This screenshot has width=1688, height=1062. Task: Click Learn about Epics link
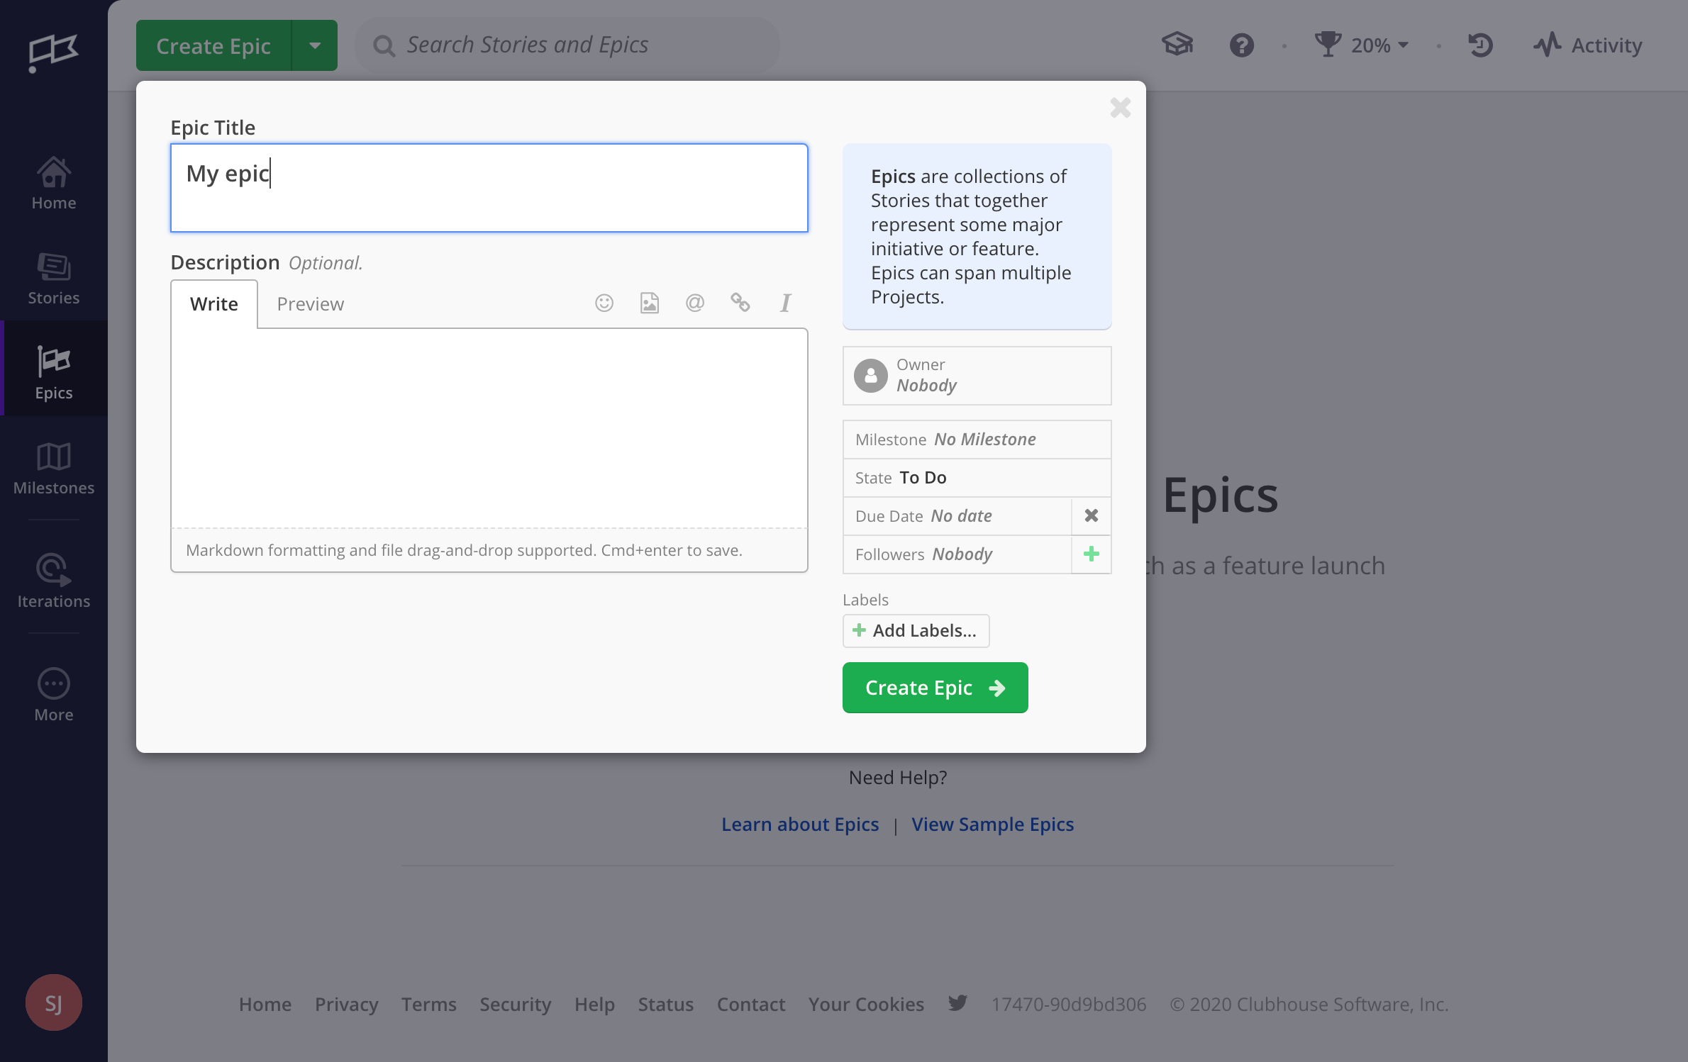pyautogui.click(x=799, y=823)
